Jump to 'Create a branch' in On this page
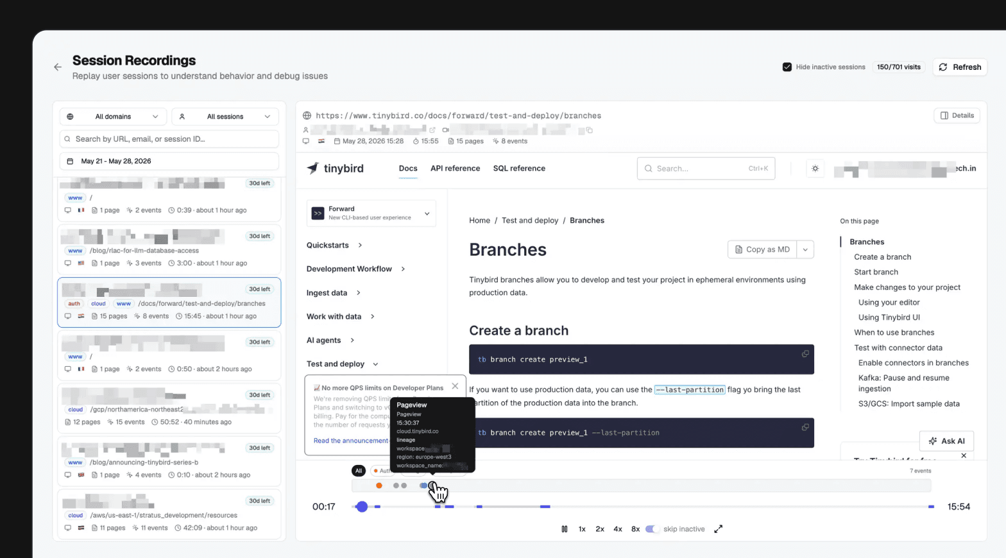Screen dimensions: 1006x558 click(882, 257)
